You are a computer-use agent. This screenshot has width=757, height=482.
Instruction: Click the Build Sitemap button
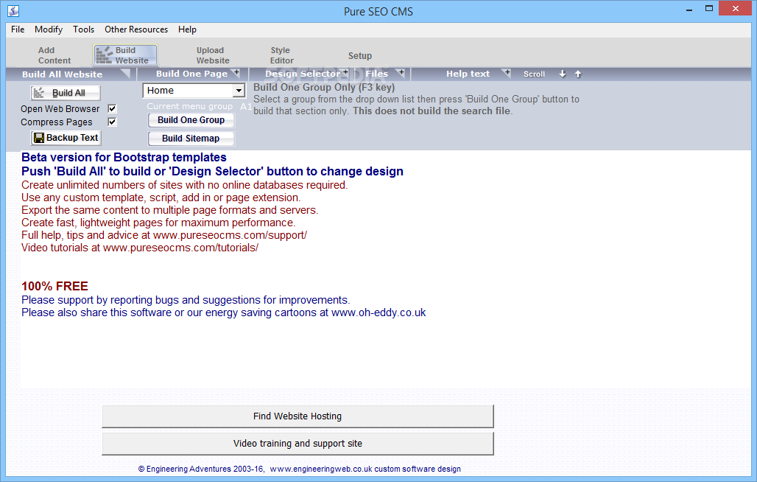tap(191, 138)
